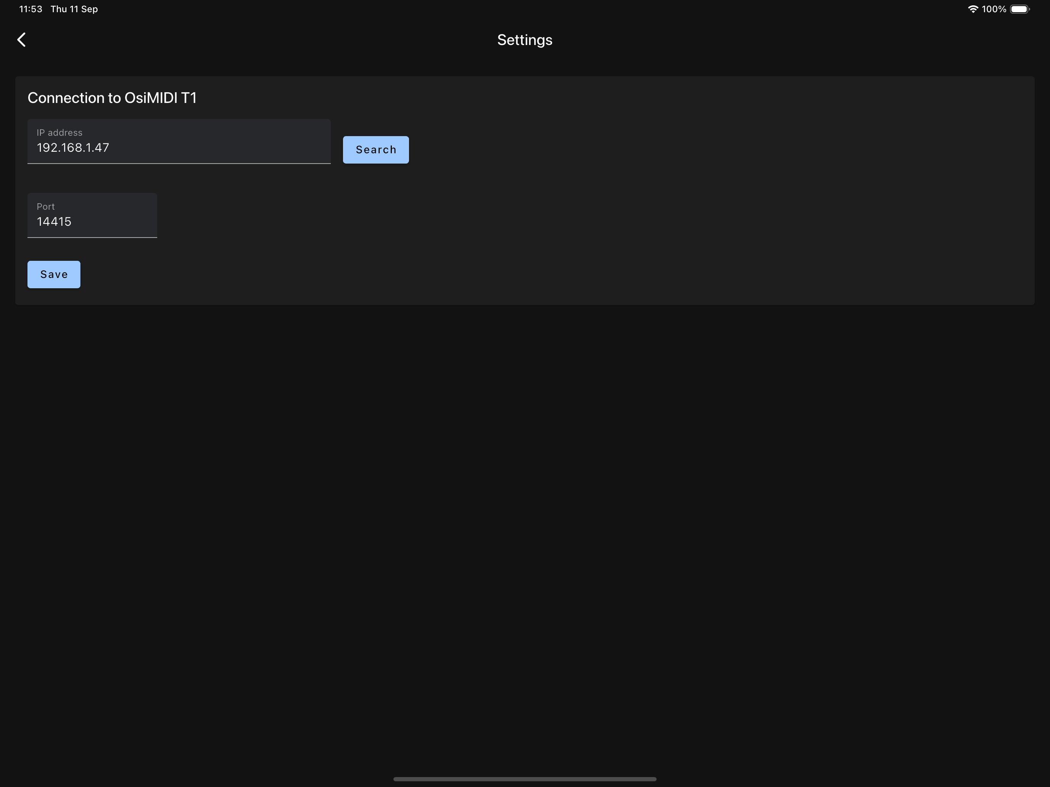The image size is (1050, 787).
Task: Focus the IP address field
Action: [x=179, y=141]
